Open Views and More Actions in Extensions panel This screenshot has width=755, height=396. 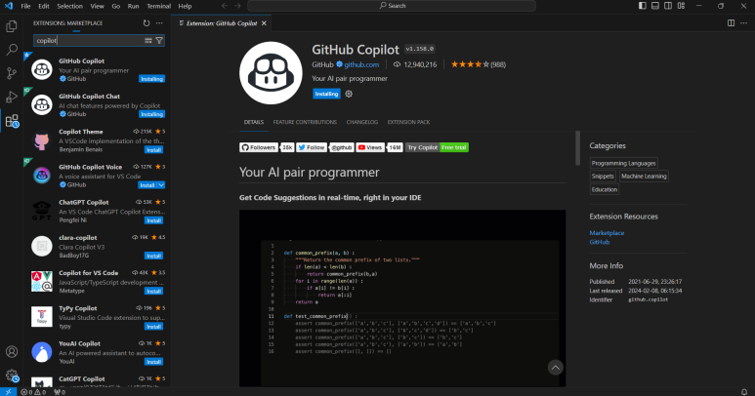pyautogui.click(x=159, y=23)
